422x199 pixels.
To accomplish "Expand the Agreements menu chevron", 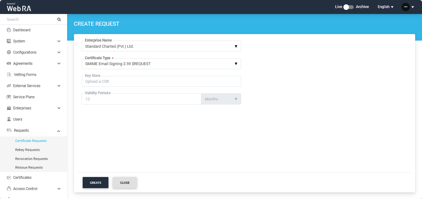I will [59, 64].
